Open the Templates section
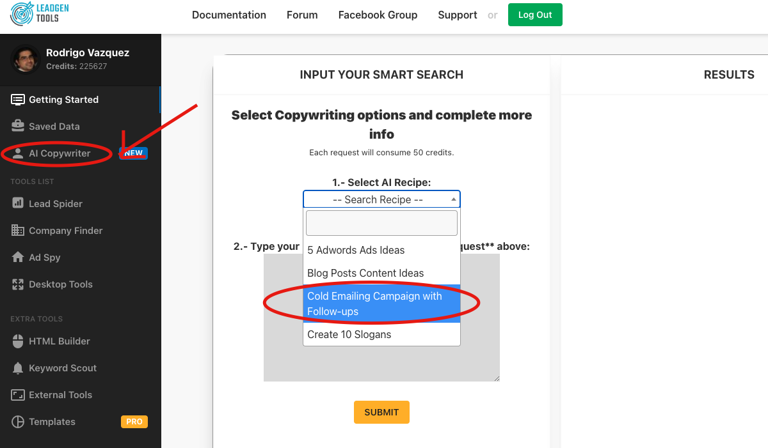The image size is (768, 448). [x=52, y=421]
